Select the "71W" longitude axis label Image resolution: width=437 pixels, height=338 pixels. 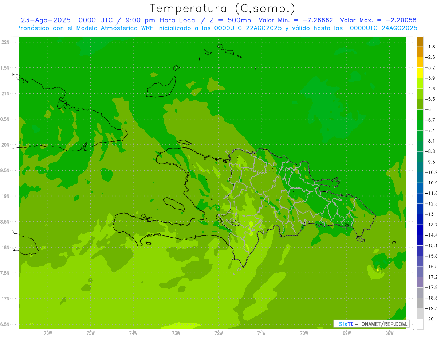(261, 333)
